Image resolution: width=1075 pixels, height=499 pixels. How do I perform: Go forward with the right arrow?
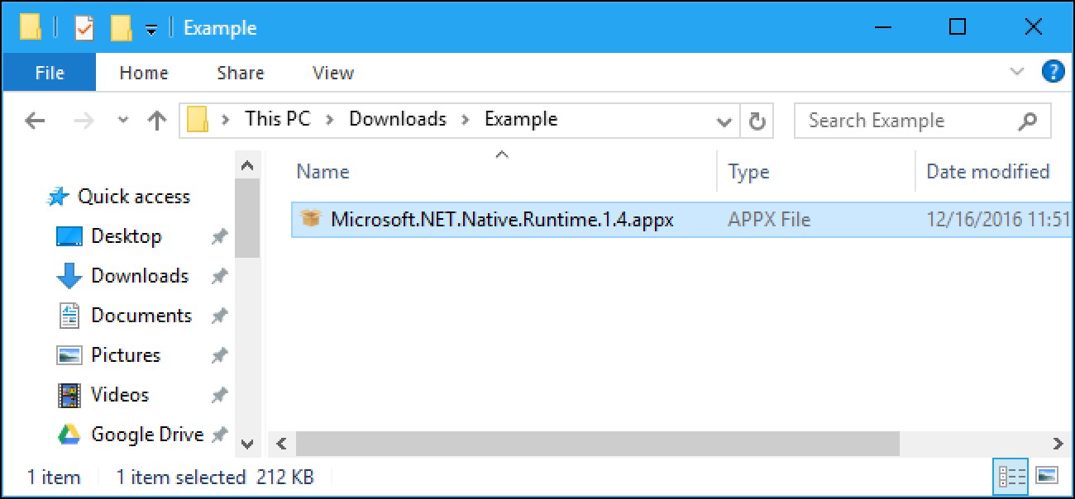pyautogui.click(x=84, y=121)
